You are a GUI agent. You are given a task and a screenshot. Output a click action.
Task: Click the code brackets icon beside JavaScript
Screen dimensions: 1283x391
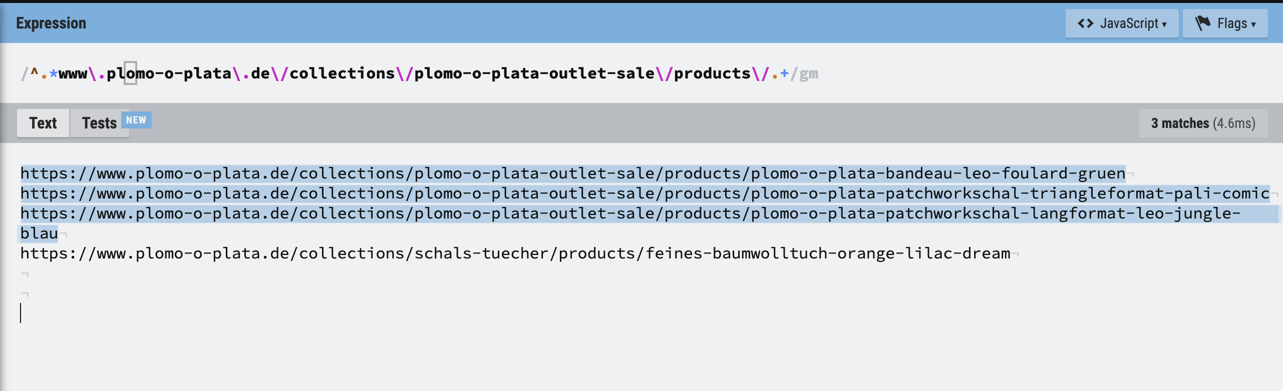(x=1085, y=23)
